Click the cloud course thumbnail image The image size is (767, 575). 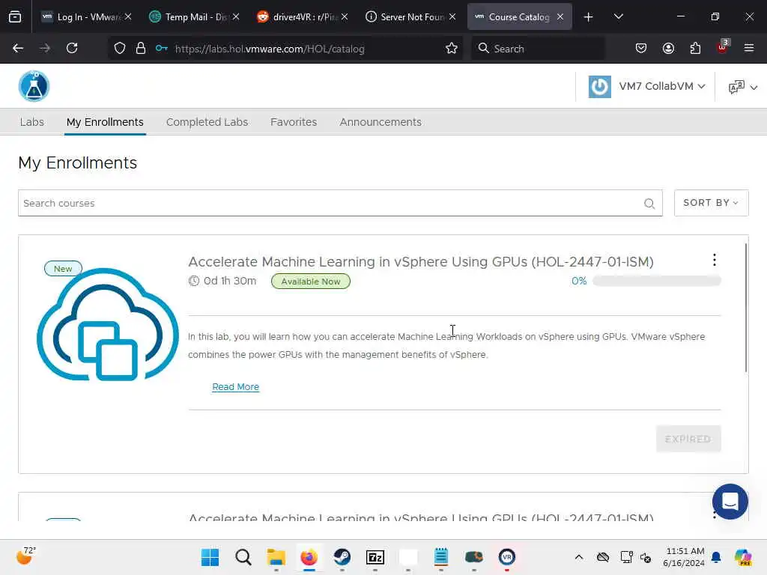(x=108, y=324)
